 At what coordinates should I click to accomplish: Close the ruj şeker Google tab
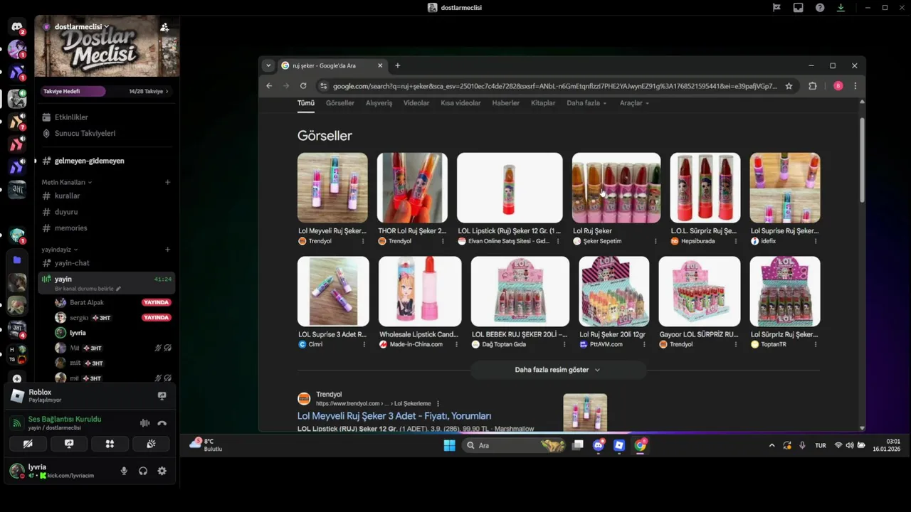[x=380, y=65]
